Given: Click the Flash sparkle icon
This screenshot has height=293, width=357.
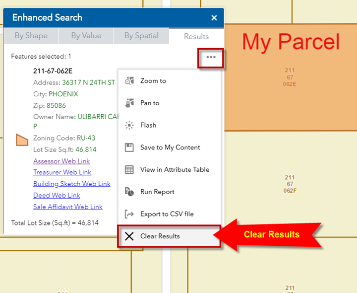Looking at the screenshot, I should pos(129,125).
